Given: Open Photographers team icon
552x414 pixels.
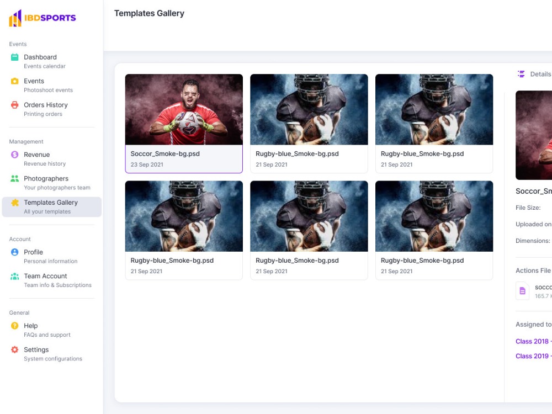Looking at the screenshot, I should click(x=14, y=178).
